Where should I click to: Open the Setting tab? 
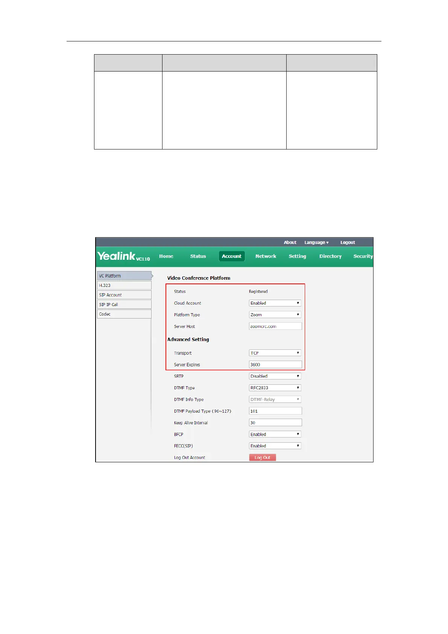click(297, 256)
